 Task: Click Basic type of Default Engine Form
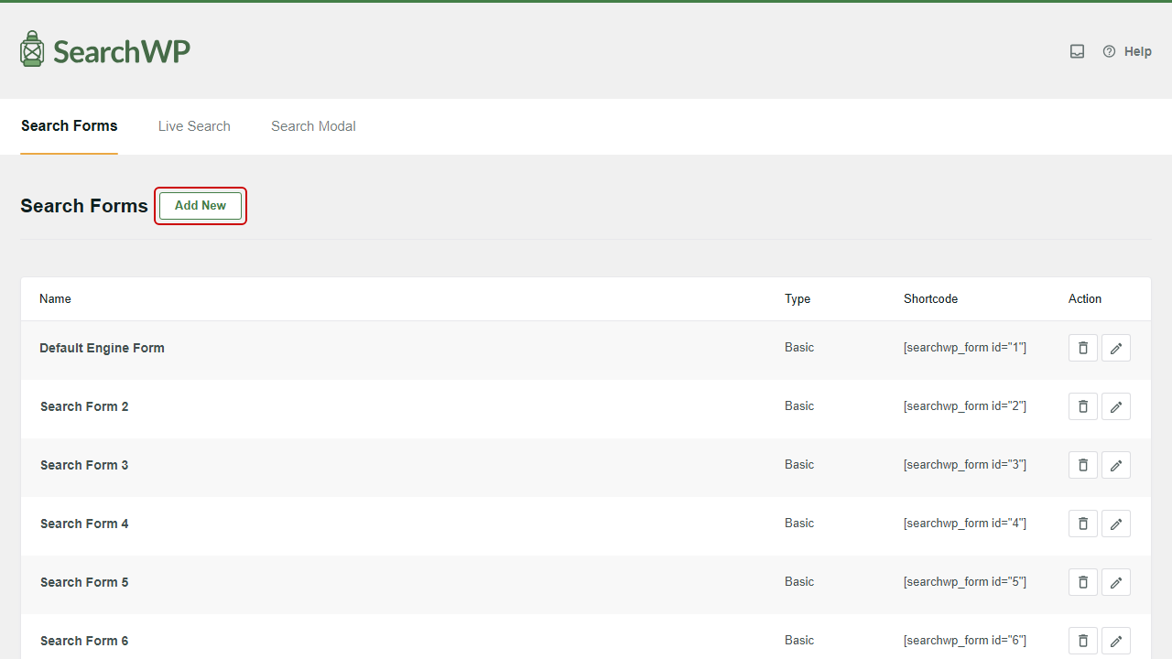[x=799, y=348]
